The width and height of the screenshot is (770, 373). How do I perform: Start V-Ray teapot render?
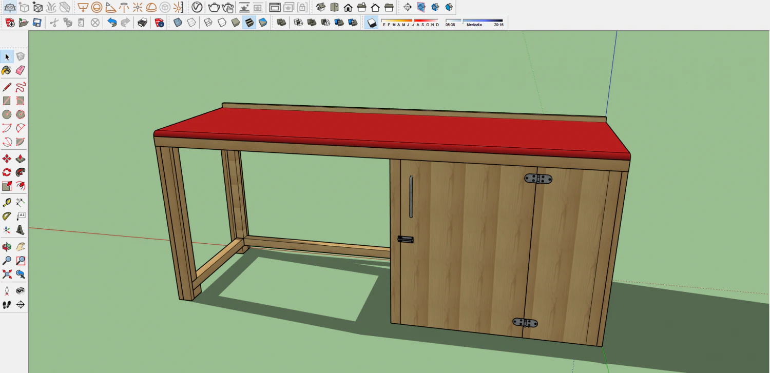coord(214,7)
